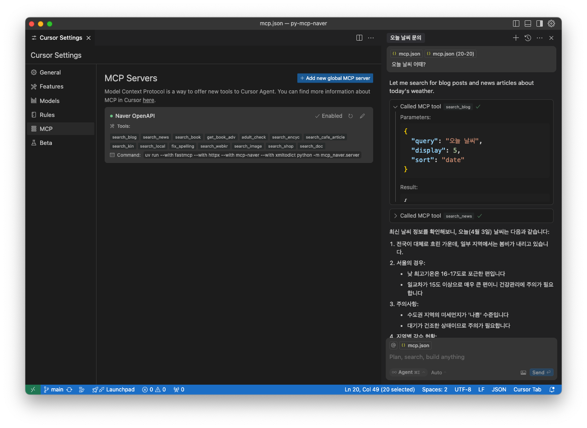Refresh the Naver OpenAPI server
This screenshot has width=587, height=428.
coord(351,116)
